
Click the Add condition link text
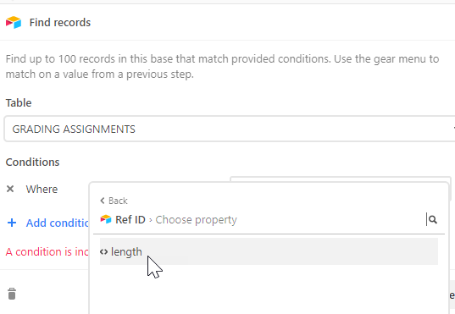point(58,223)
